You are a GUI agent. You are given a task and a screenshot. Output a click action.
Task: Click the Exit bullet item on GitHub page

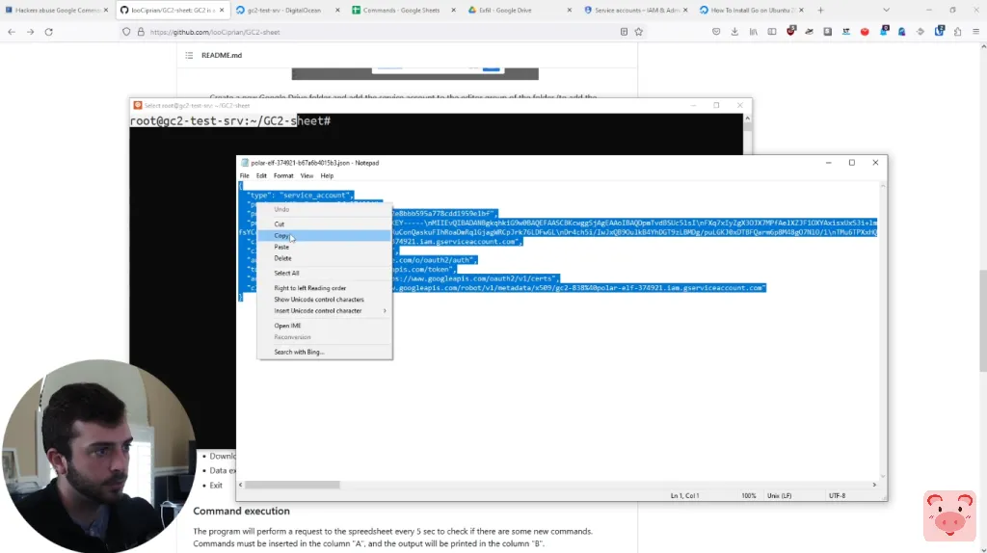[216, 485]
